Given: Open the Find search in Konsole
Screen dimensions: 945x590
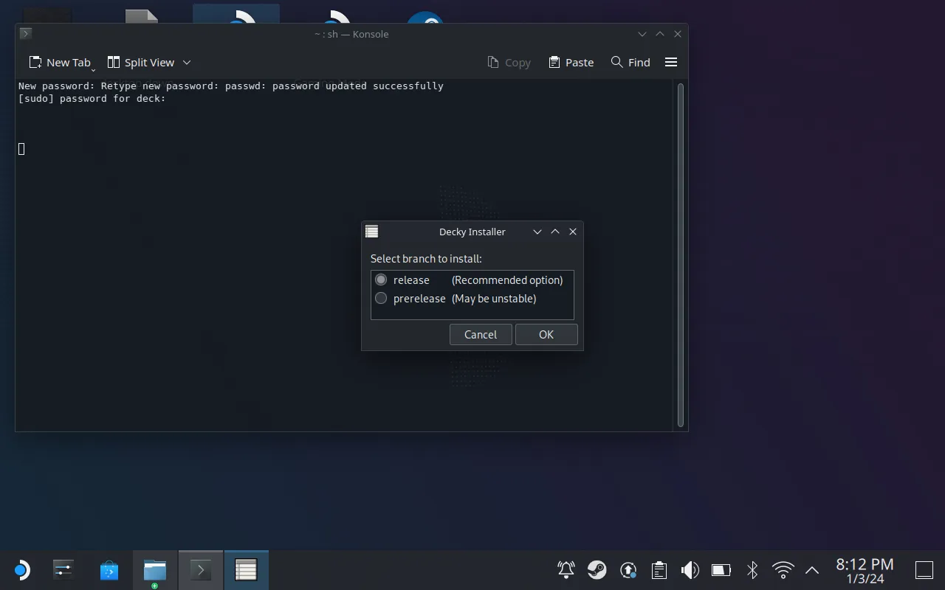Looking at the screenshot, I should [x=630, y=63].
